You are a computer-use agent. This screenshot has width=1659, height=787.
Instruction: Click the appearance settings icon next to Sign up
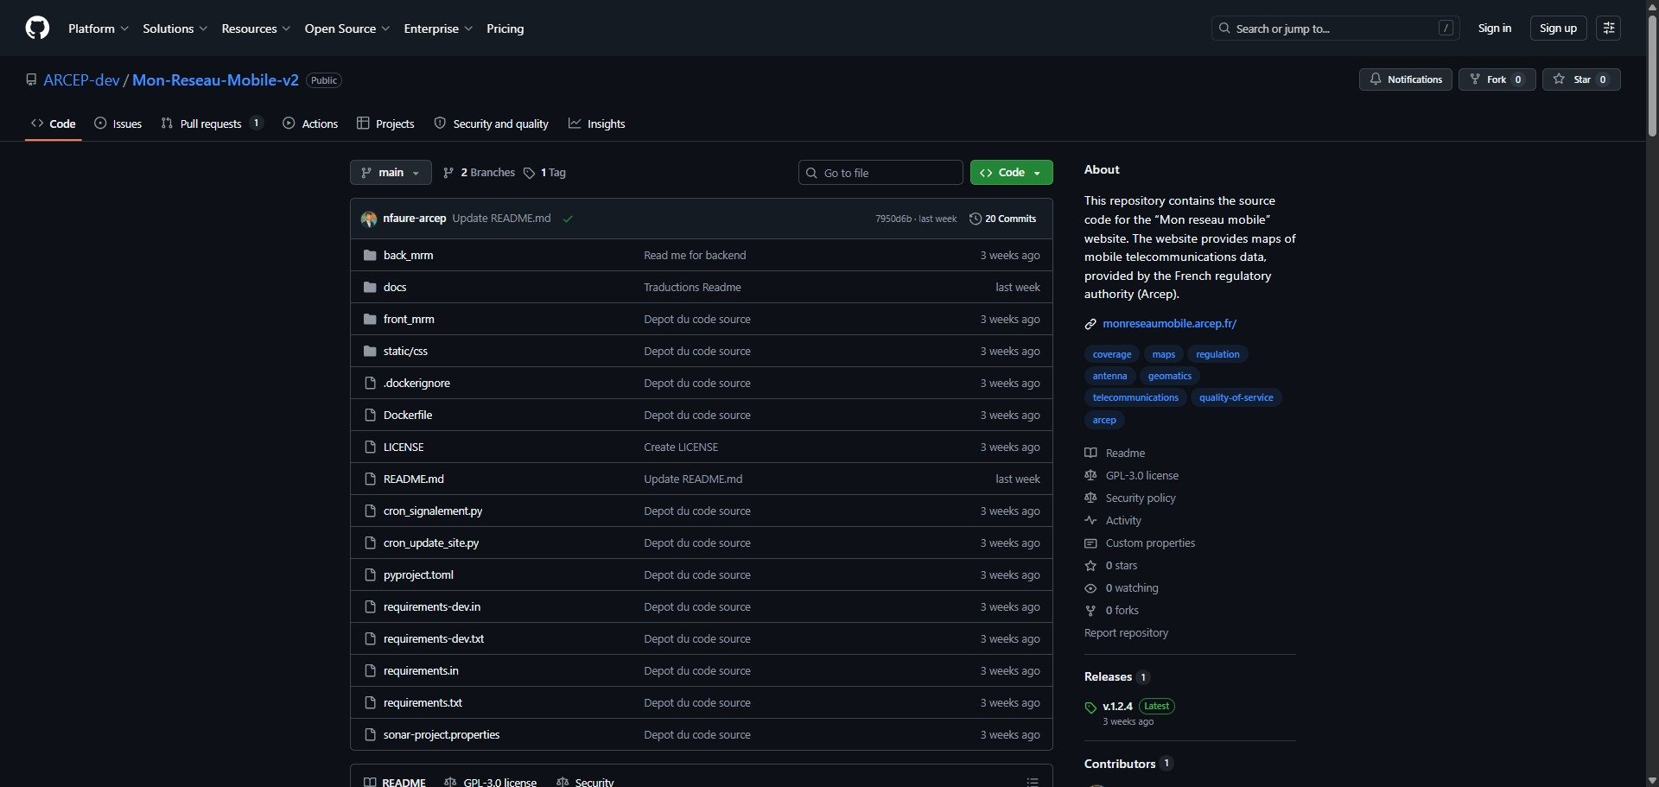pyautogui.click(x=1608, y=29)
